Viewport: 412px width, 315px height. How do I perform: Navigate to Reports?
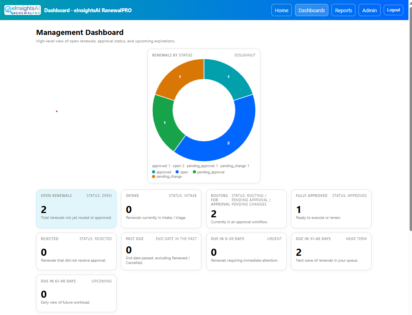click(x=343, y=10)
